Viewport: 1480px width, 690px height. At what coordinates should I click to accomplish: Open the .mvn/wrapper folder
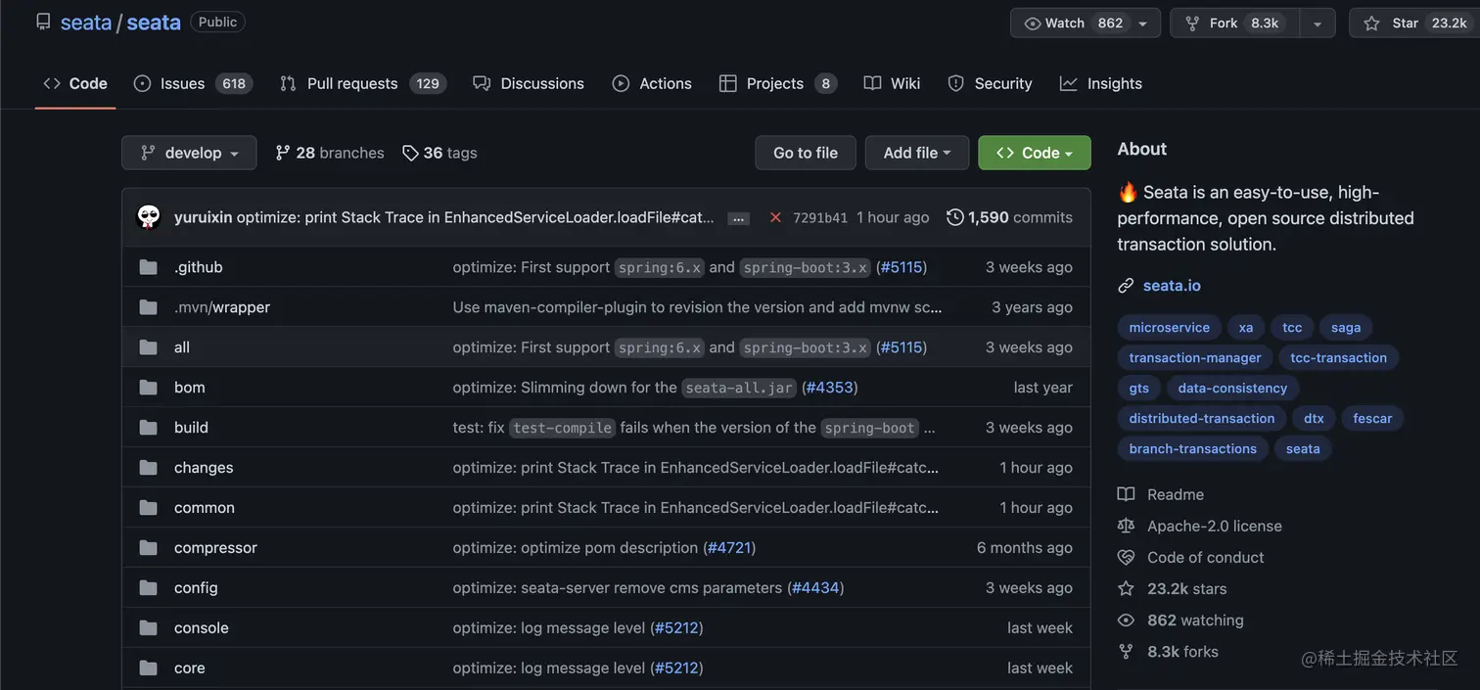coord(222,307)
